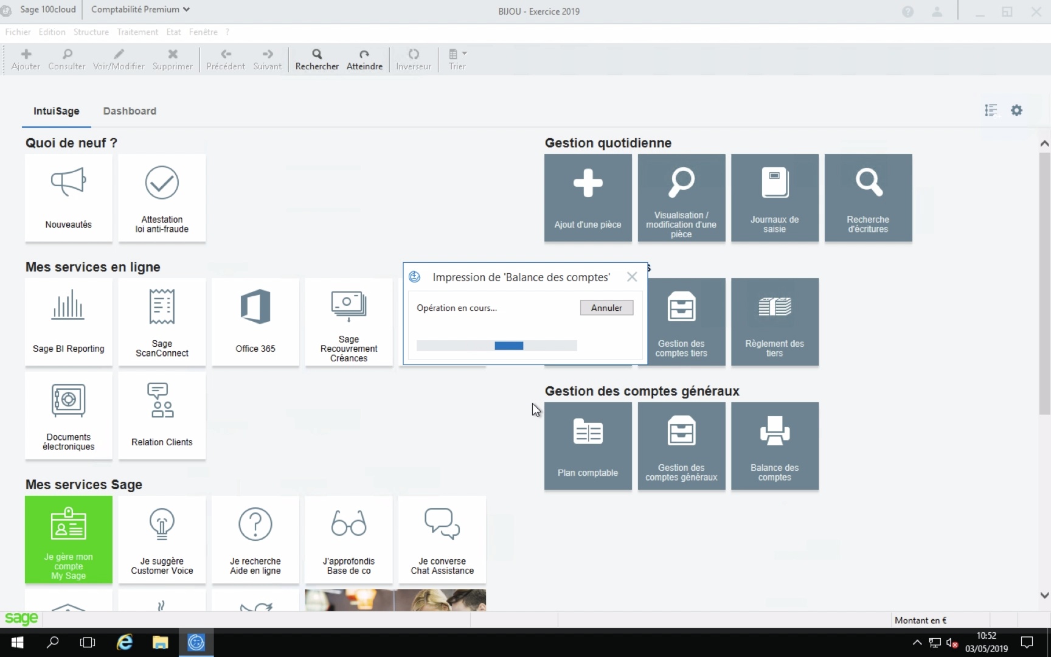Open Je gère mon compte My Sage
The width and height of the screenshot is (1051, 657).
69,540
